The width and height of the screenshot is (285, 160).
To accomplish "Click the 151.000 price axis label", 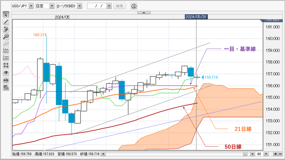I will [273, 145].
